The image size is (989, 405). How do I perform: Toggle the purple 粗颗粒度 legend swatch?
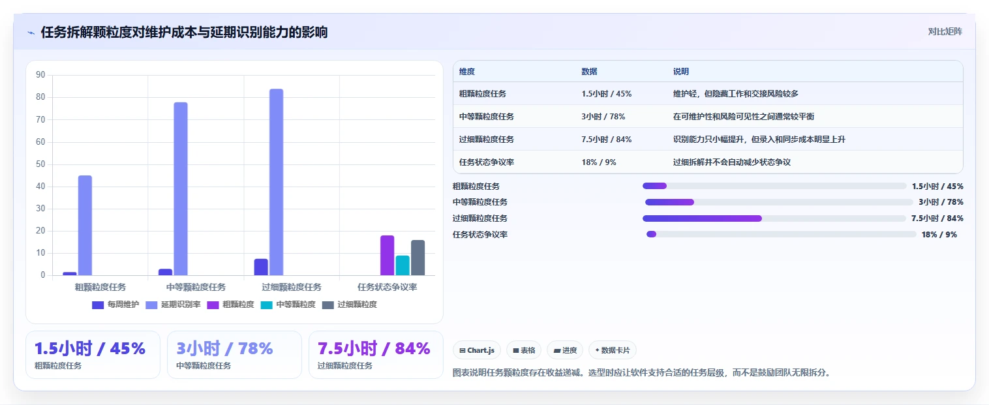click(x=213, y=305)
